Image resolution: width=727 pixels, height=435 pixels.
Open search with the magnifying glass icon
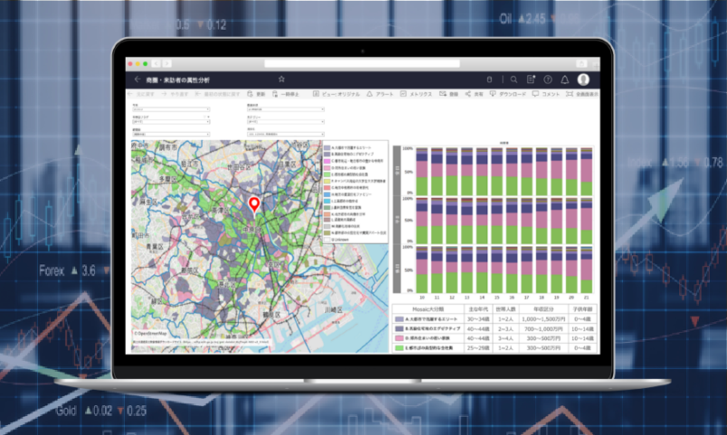pyautogui.click(x=514, y=79)
